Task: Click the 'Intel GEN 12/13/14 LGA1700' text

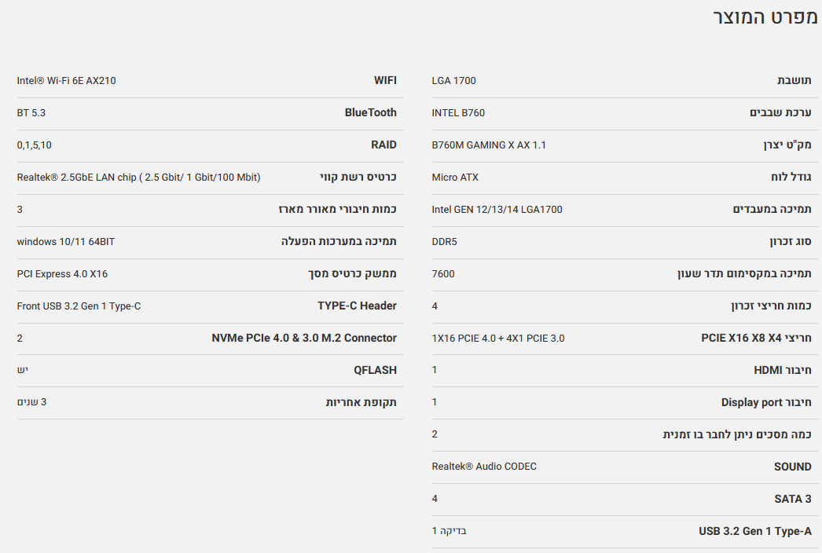Action: [497, 210]
